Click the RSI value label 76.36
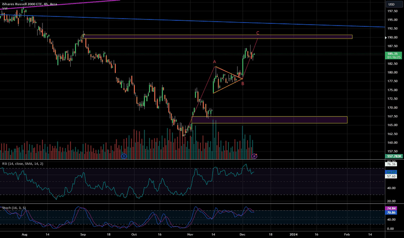 pyautogui.click(x=391, y=164)
